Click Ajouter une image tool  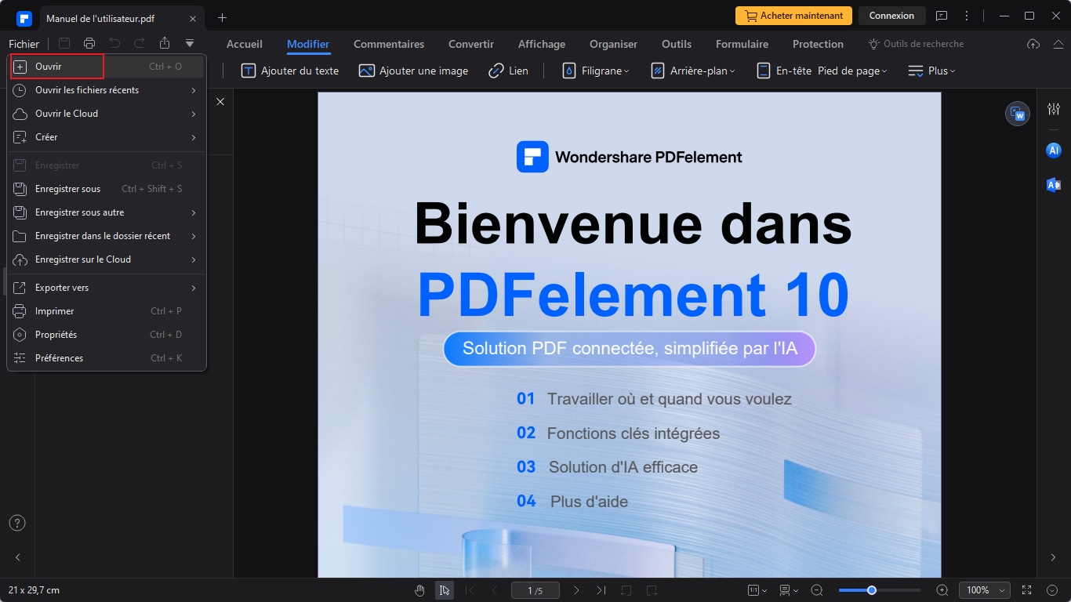point(413,71)
